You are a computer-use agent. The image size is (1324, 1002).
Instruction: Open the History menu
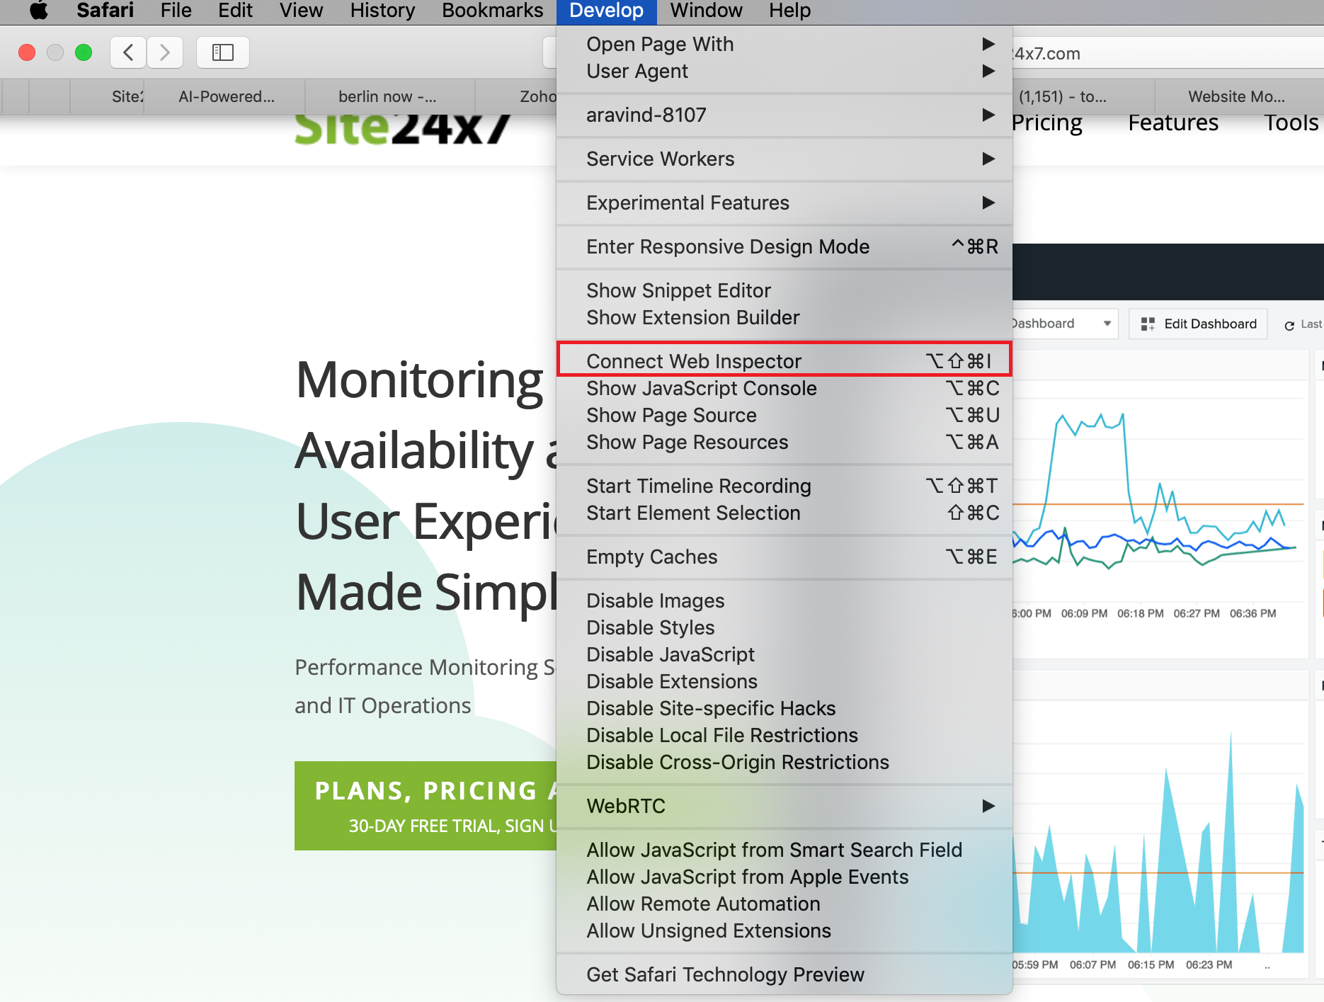point(382,11)
